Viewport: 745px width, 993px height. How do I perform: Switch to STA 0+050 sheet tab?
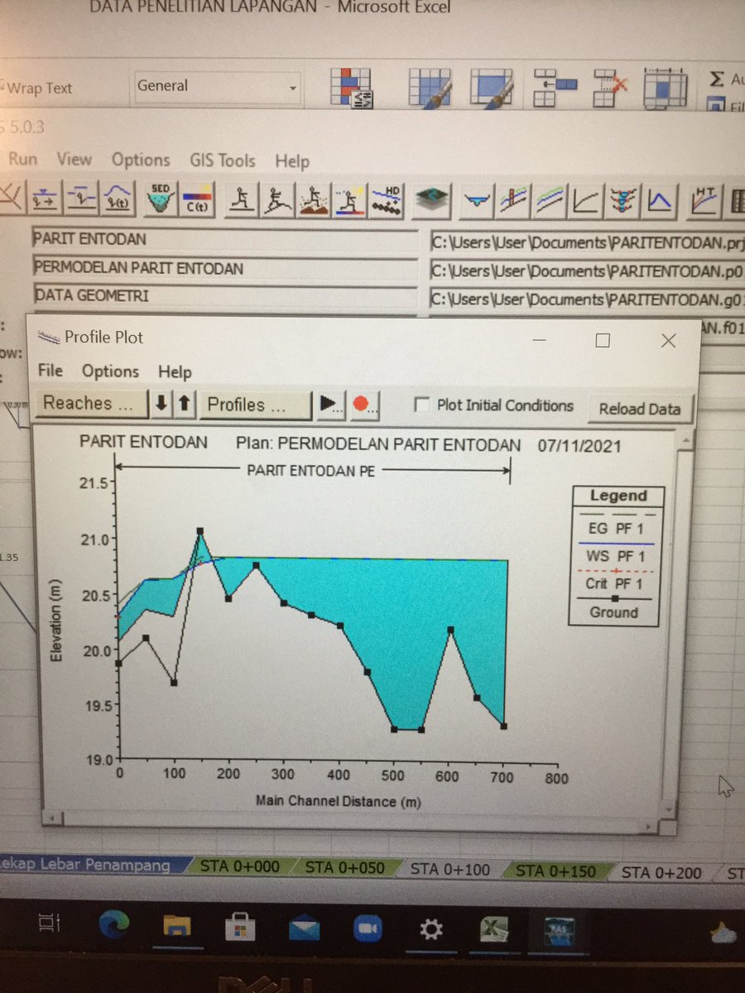pyautogui.click(x=345, y=868)
